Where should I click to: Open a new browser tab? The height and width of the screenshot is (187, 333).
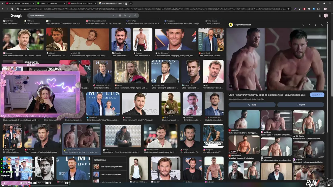(x=131, y=3)
